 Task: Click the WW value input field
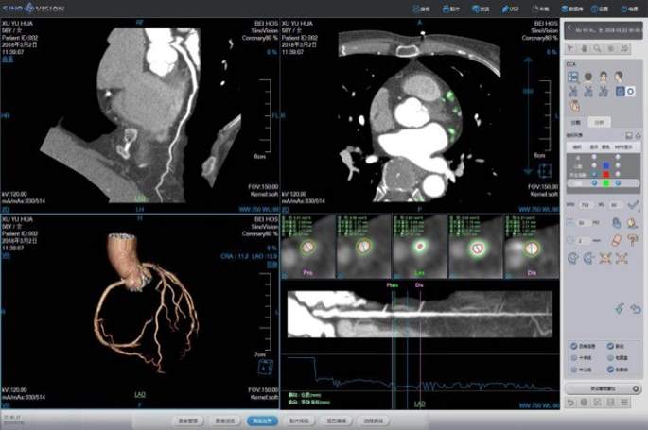(584, 204)
